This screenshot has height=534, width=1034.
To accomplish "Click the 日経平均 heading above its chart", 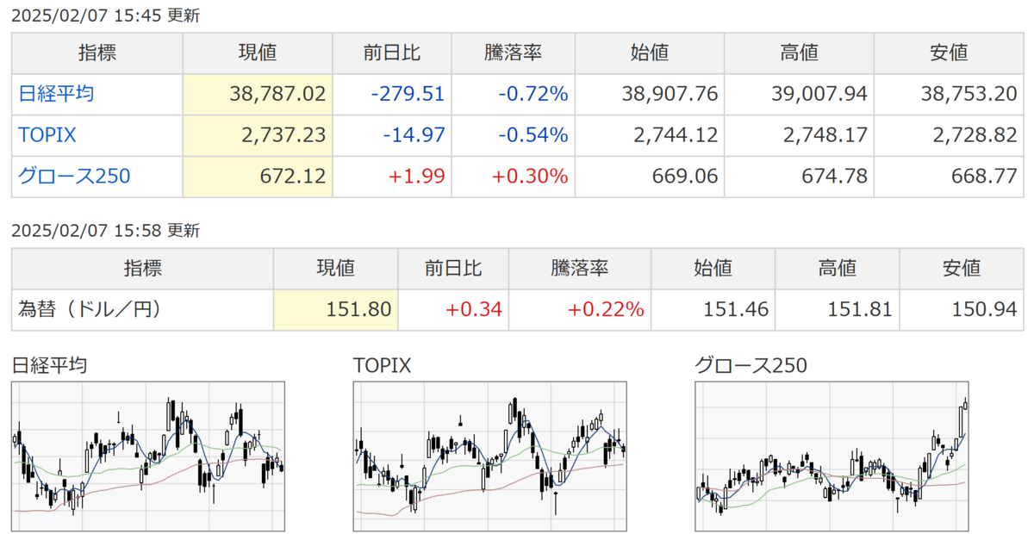I will click(49, 365).
